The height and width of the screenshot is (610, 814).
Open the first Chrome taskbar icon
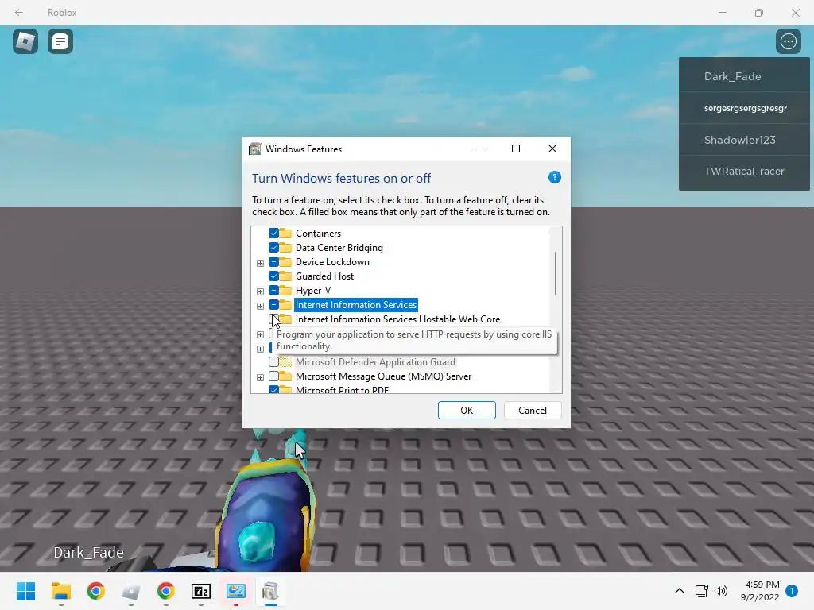[95, 591]
